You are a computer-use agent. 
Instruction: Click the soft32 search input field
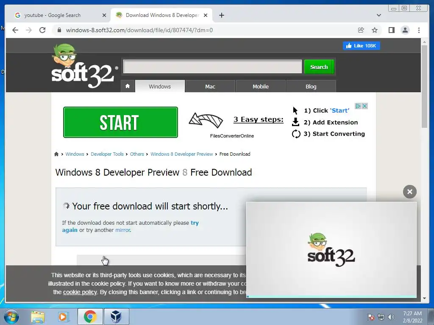point(212,66)
